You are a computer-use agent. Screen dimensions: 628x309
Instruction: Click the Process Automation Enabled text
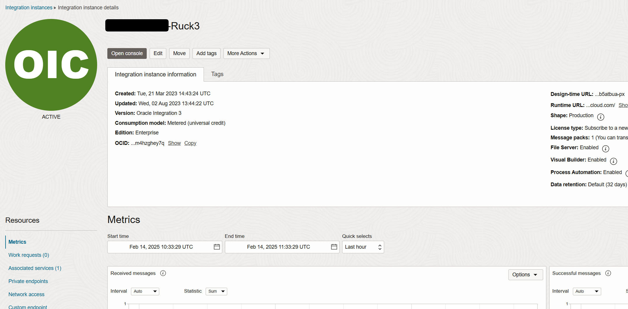coord(586,172)
